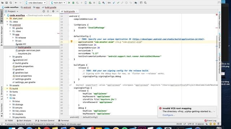The image size is (231, 129).
Task: Click the 4 spaces indent status entry
Action: tap(200, 124)
